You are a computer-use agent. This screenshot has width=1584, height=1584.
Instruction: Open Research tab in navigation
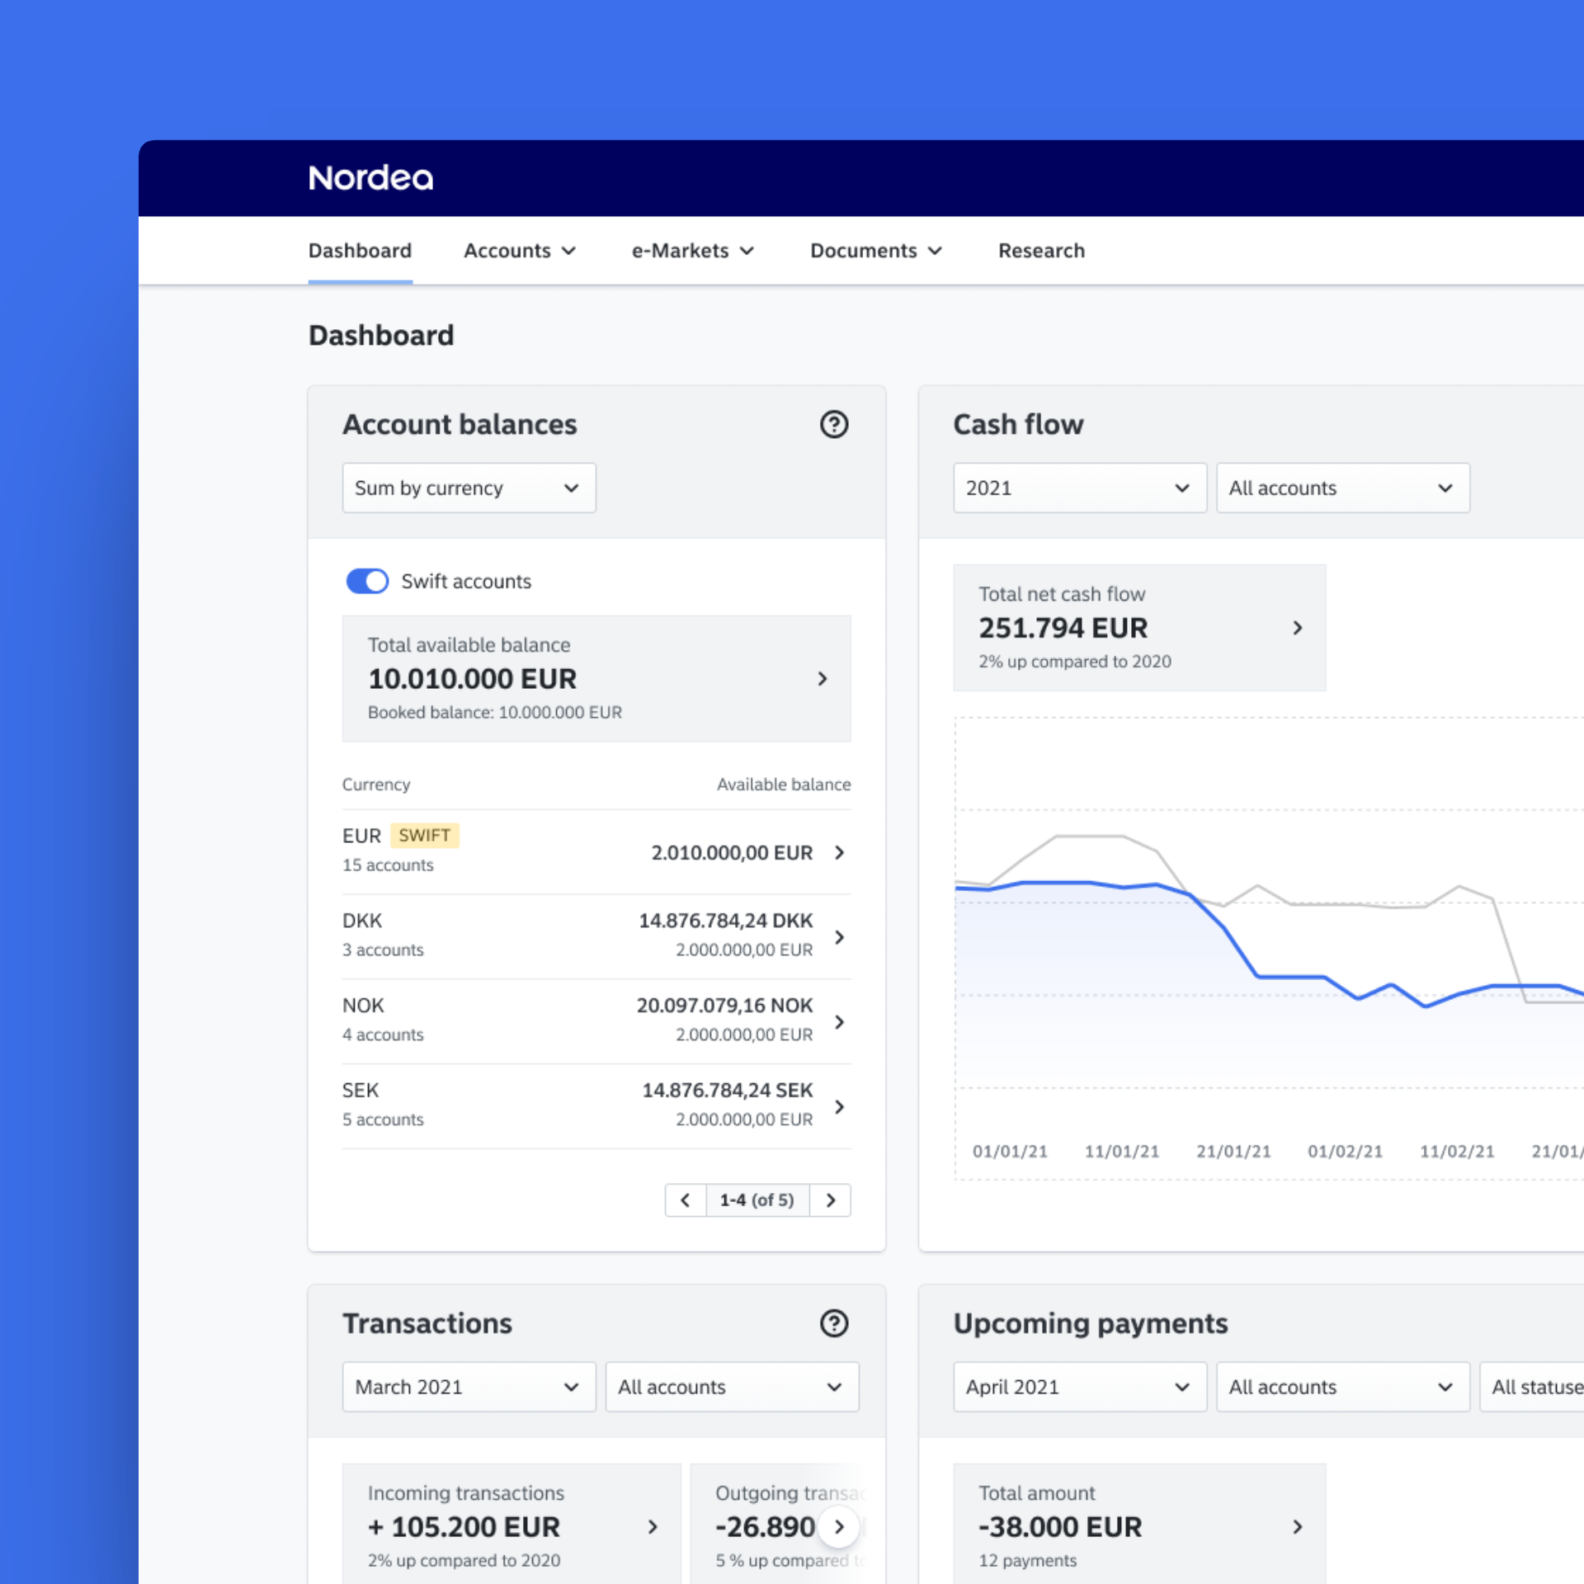coord(1041,251)
